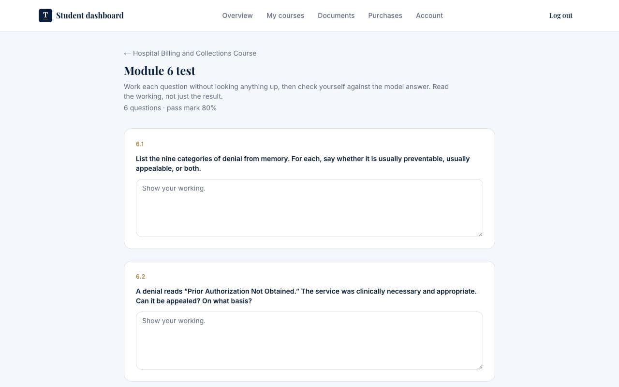Focus the answer box for question 6.1
The height and width of the screenshot is (387, 619).
pyautogui.click(x=309, y=208)
